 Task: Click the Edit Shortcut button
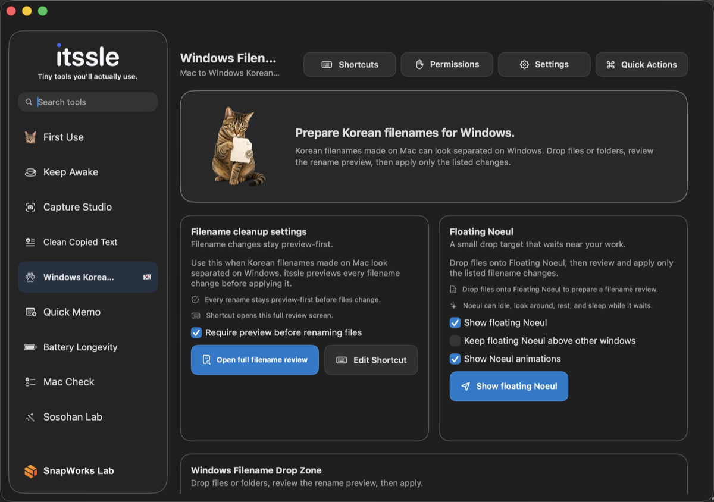371,360
